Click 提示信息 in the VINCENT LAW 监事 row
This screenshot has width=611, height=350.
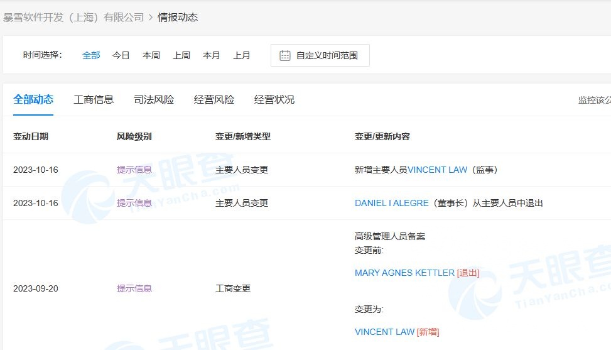(x=134, y=170)
